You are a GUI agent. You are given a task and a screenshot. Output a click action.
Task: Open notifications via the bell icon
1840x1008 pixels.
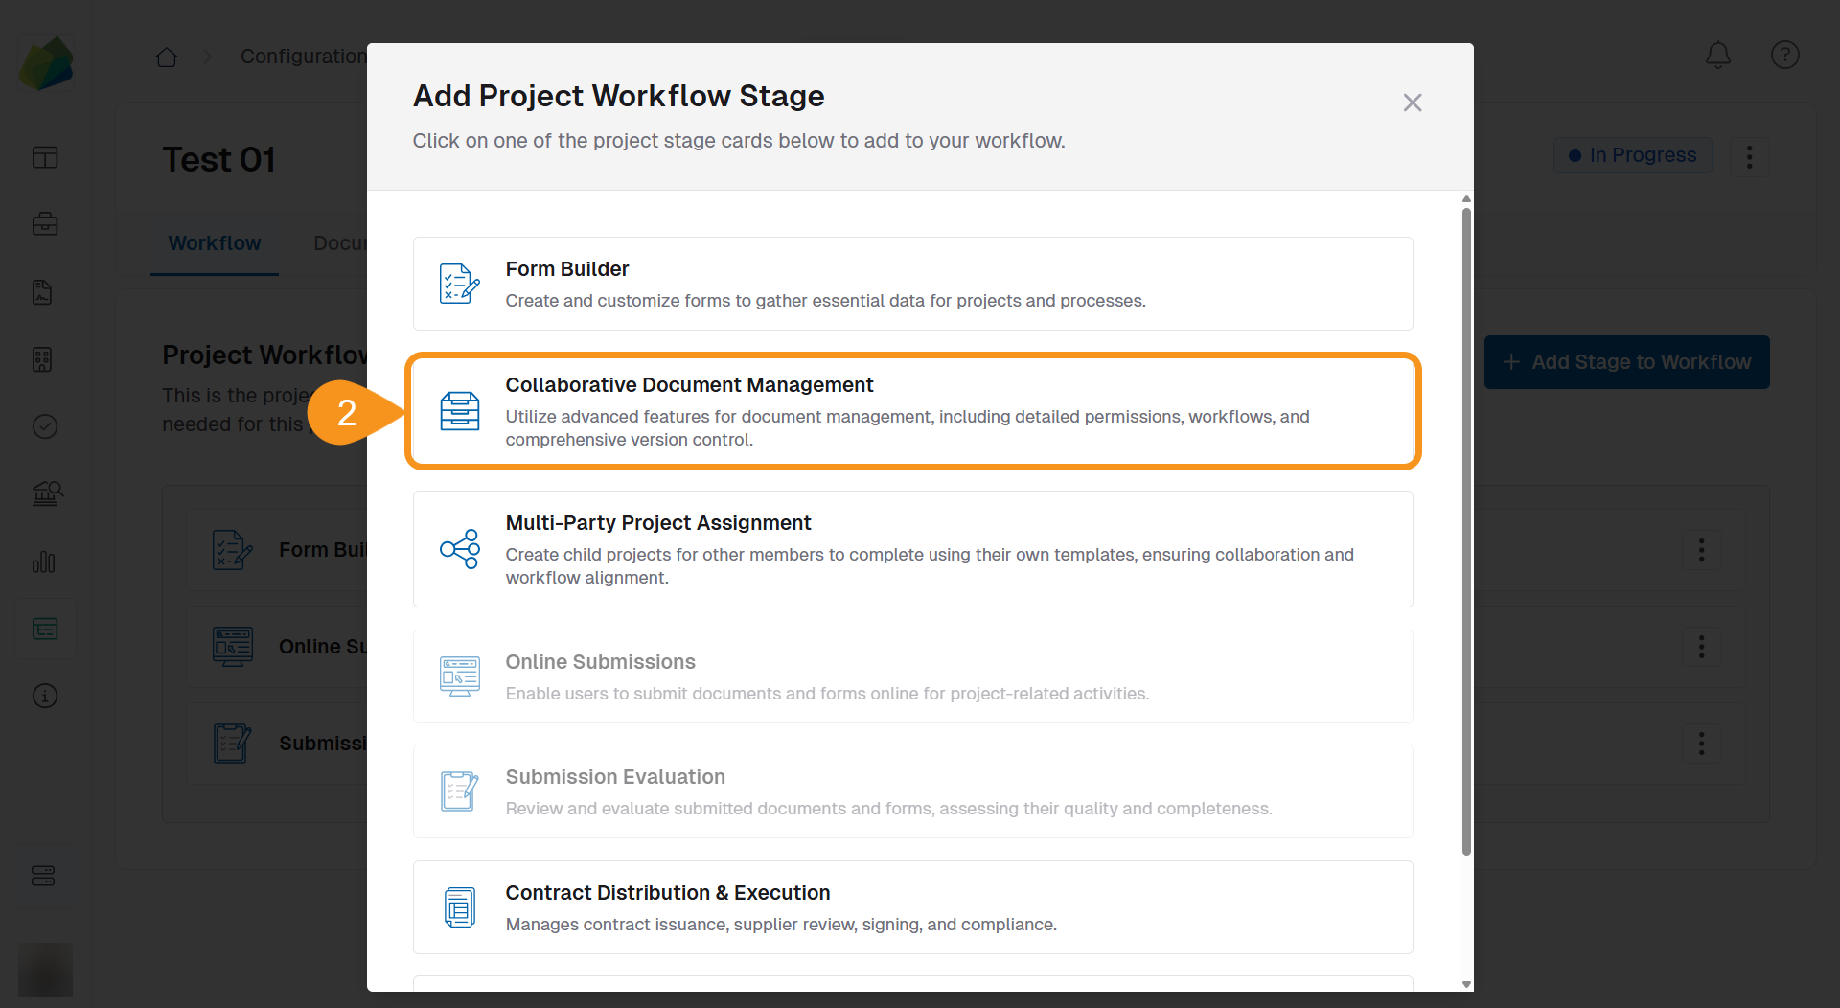1717,55
